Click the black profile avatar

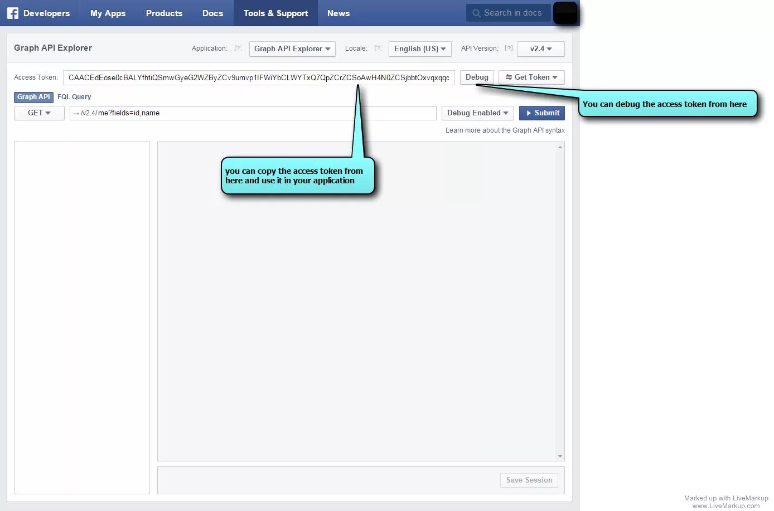(565, 13)
